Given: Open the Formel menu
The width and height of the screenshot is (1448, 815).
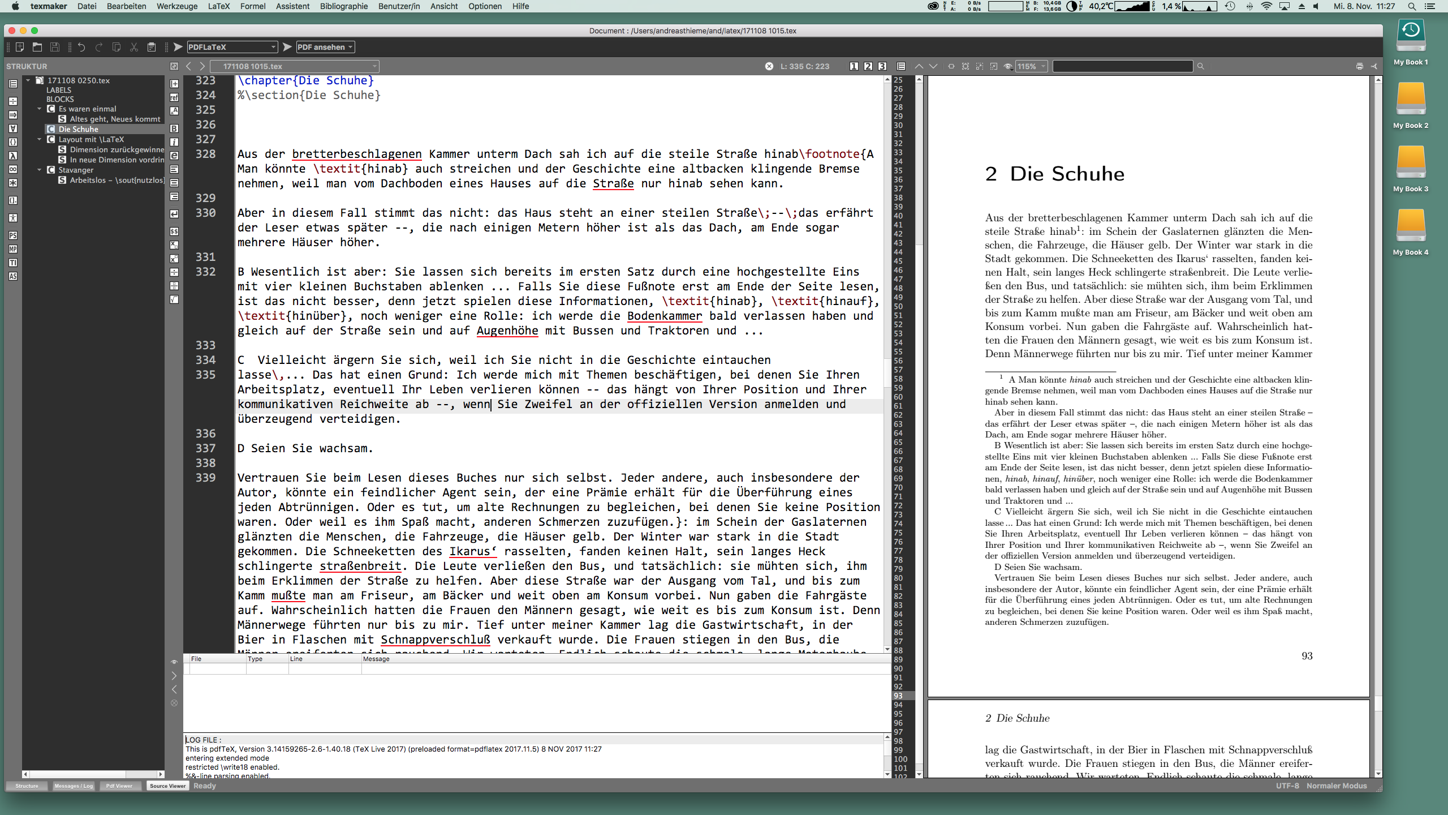Looking at the screenshot, I should point(253,6).
